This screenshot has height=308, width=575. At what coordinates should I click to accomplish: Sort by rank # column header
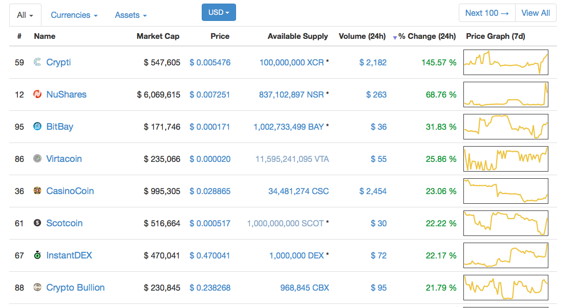19,36
